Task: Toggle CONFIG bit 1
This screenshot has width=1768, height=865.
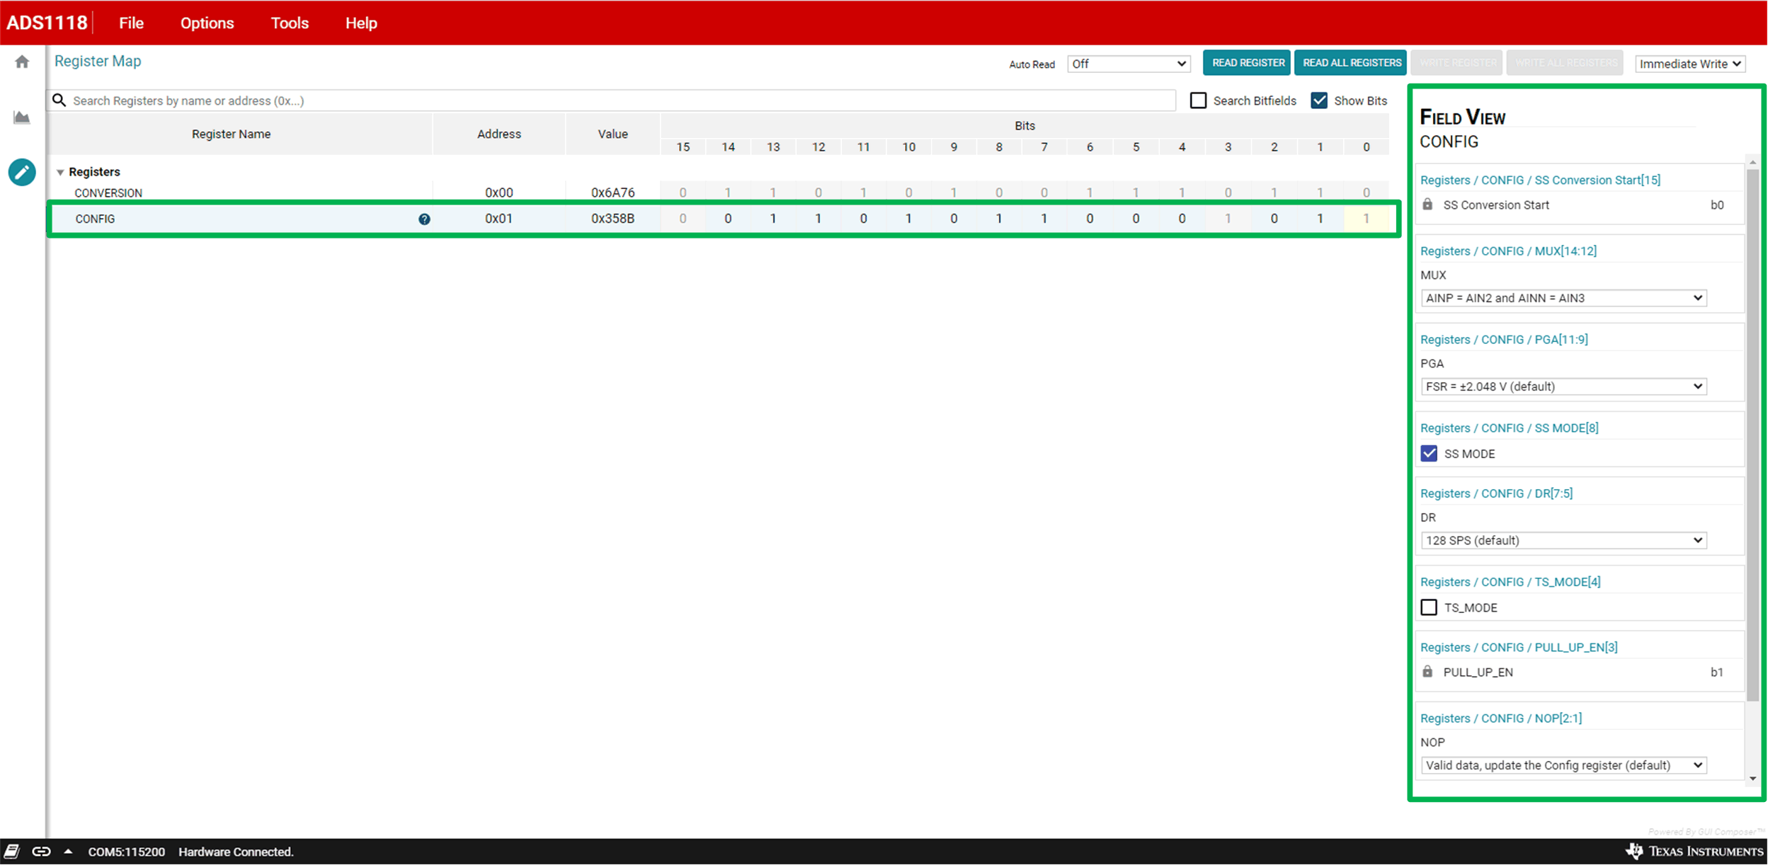Action: tap(1320, 219)
